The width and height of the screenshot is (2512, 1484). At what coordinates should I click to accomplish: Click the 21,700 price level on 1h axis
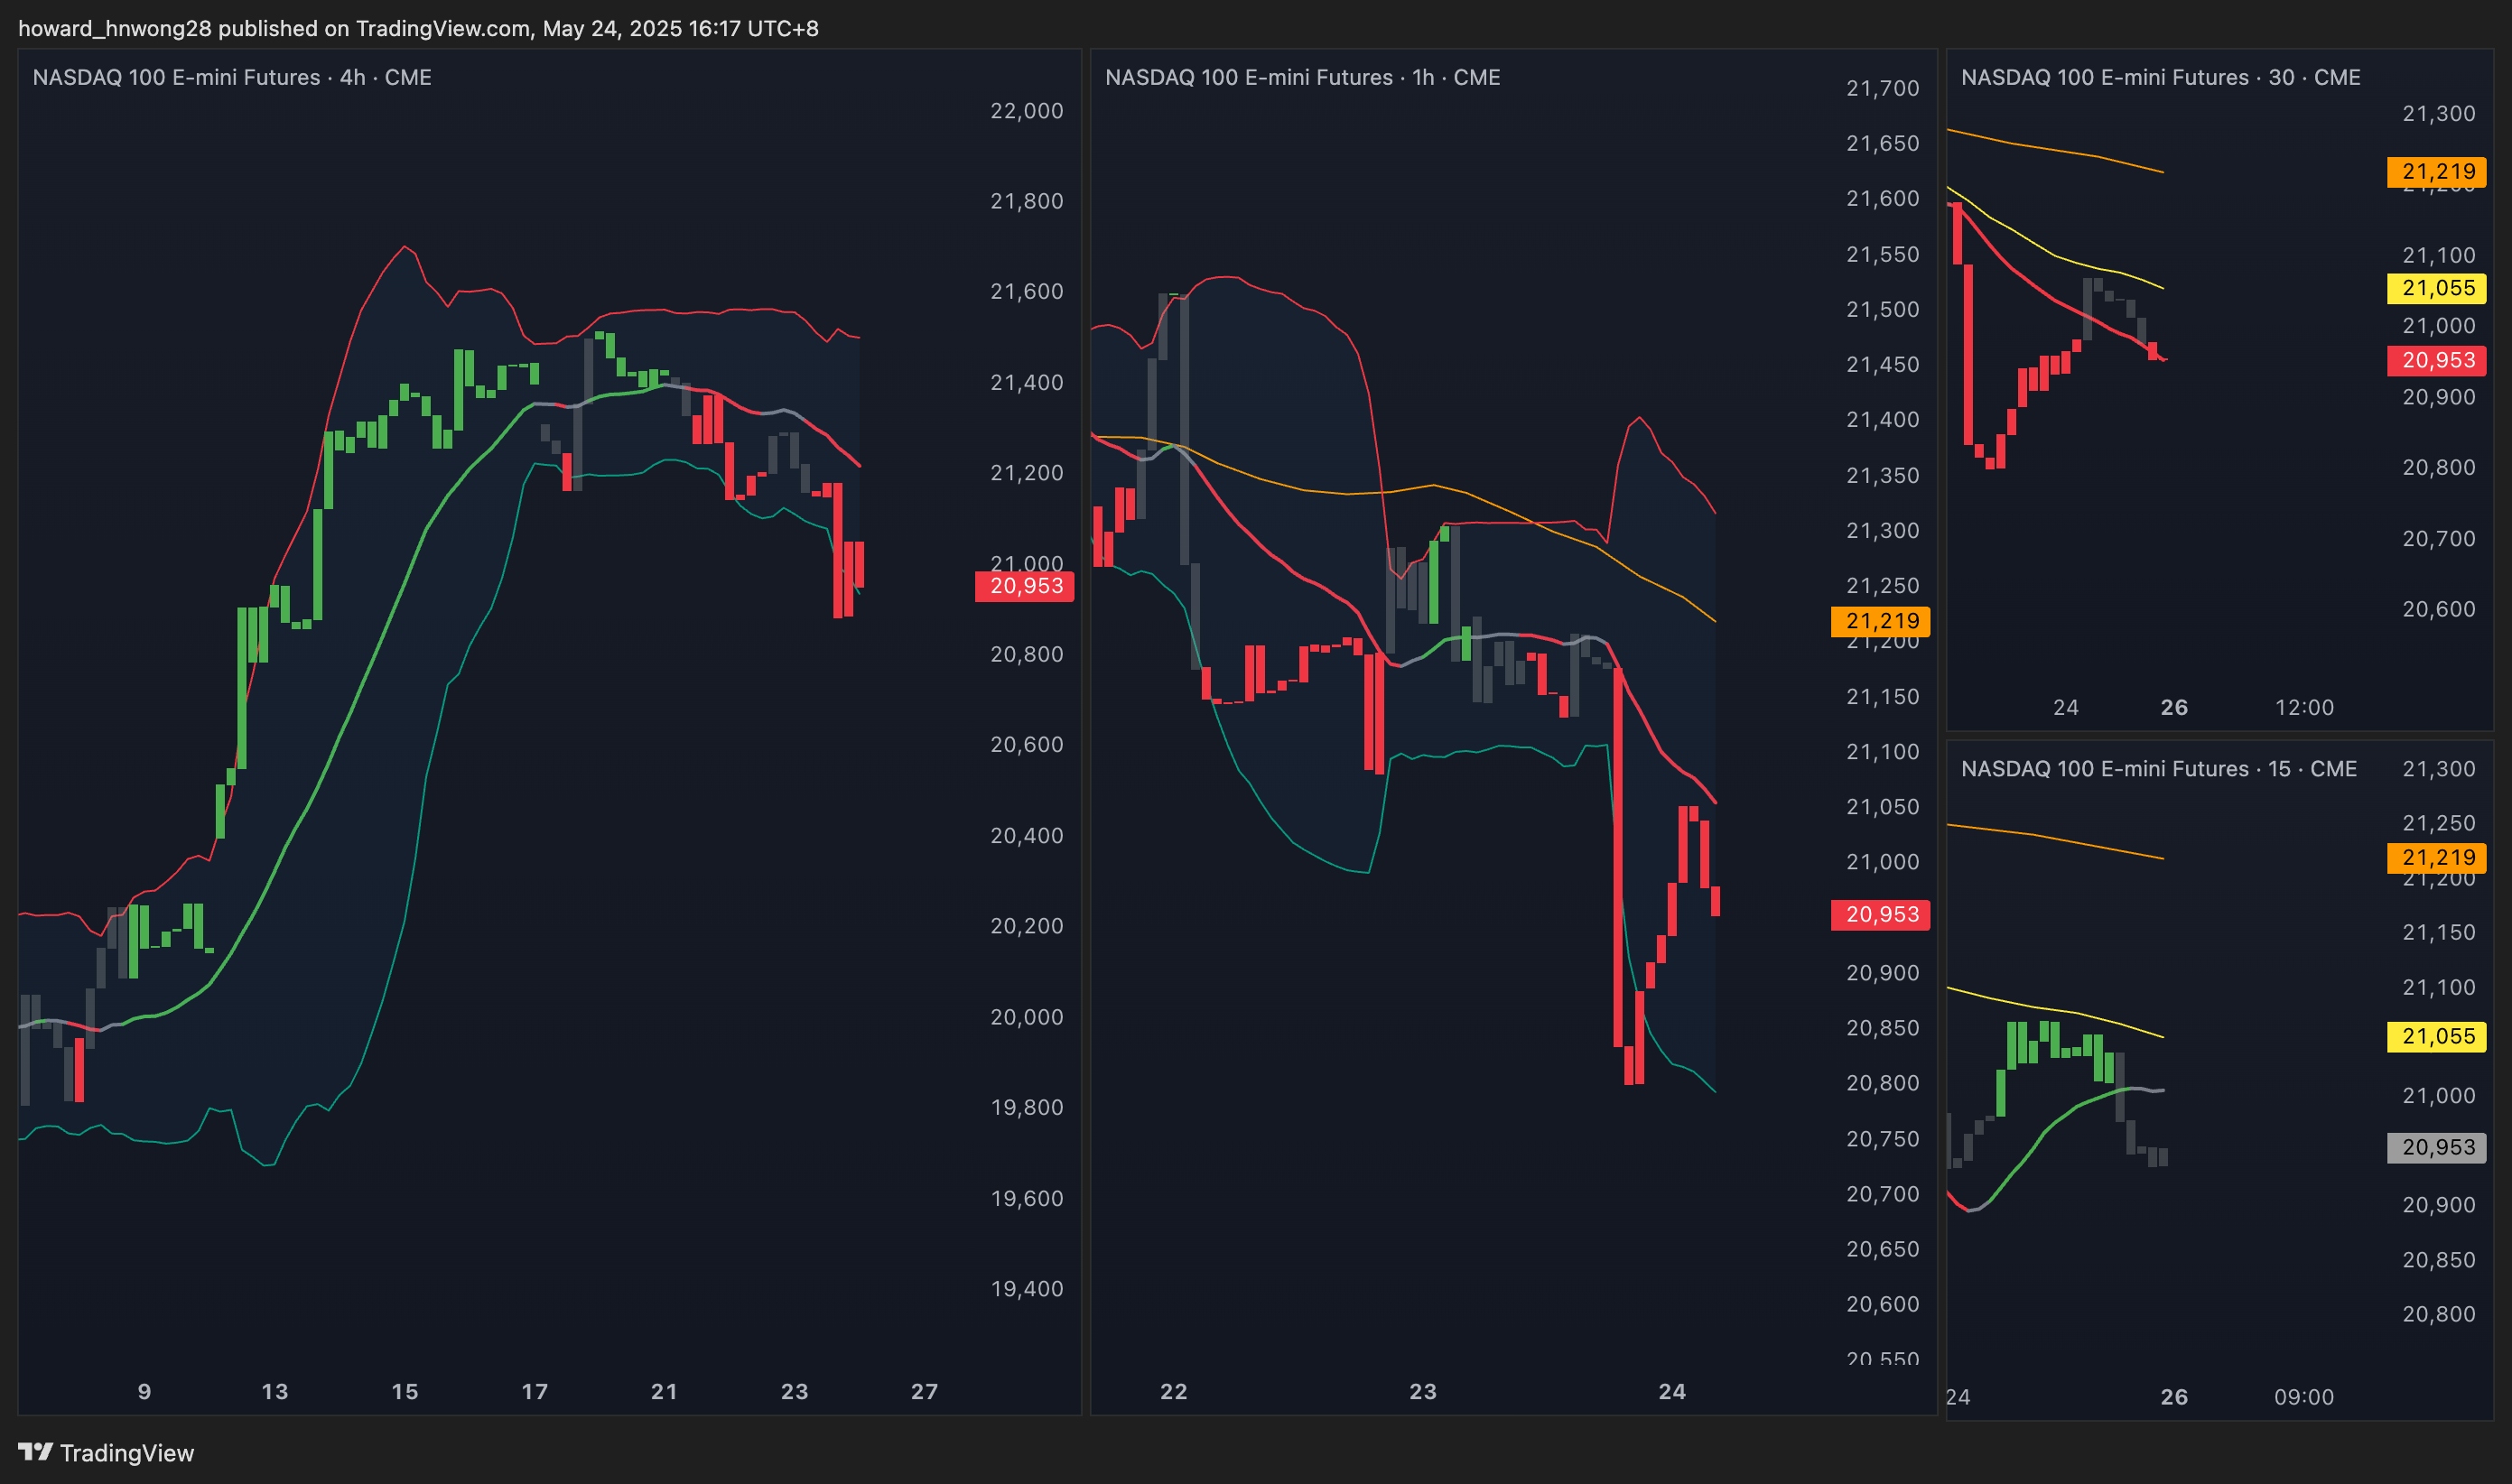tap(1882, 88)
